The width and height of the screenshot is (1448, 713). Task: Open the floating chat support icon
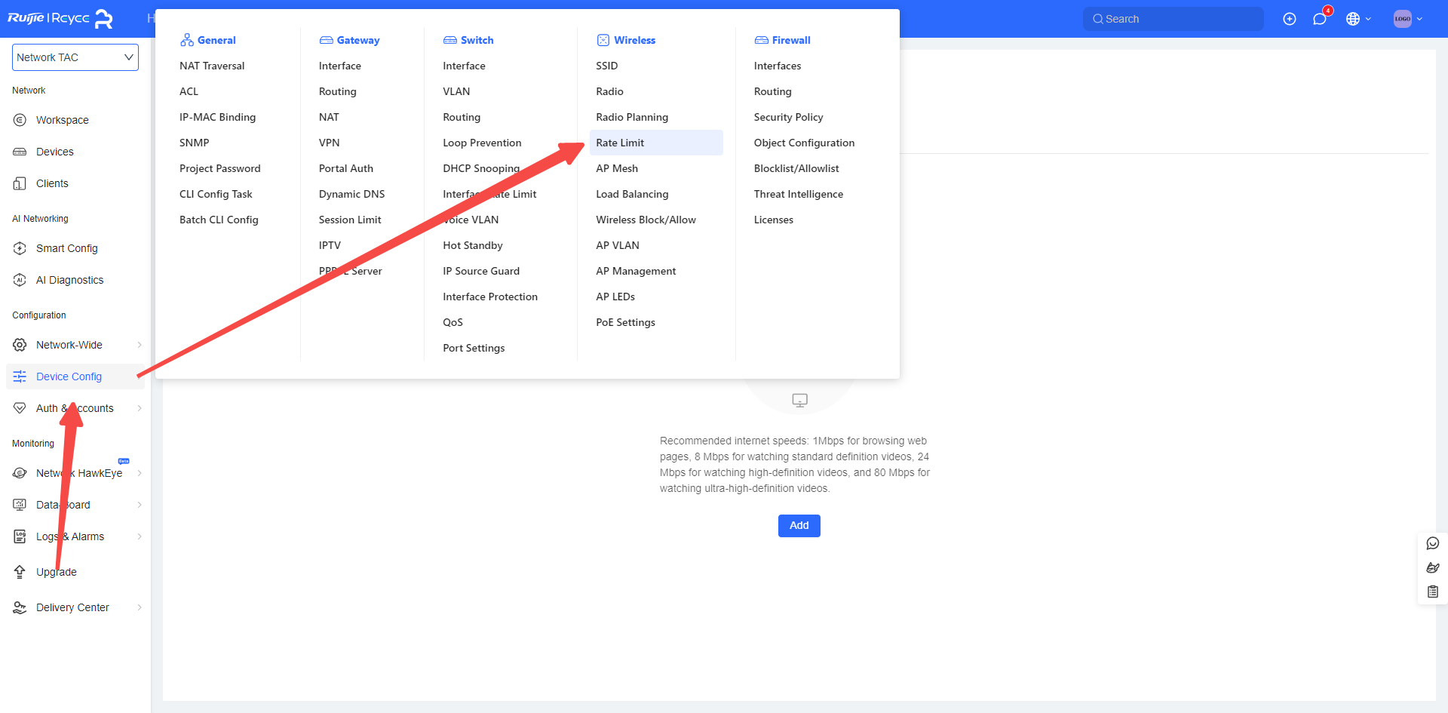tap(1433, 543)
